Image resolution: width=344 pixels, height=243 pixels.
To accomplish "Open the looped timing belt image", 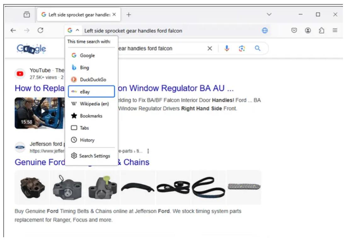I will coord(209,187).
